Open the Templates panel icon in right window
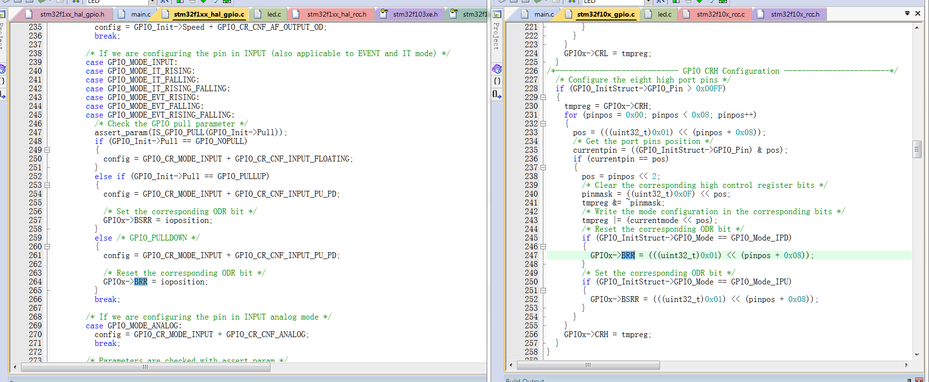This screenshot has height=382, width=929. (x=497, y=94)
